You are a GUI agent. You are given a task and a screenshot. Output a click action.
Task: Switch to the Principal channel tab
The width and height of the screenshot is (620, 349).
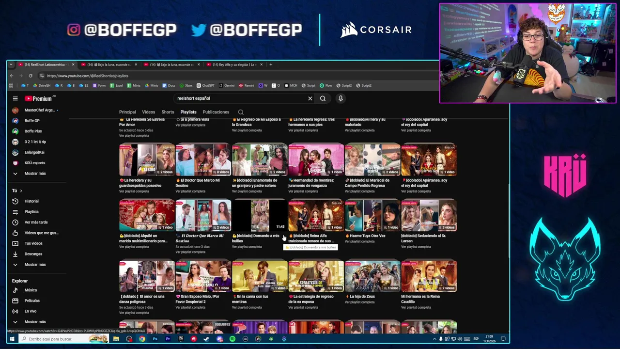click(127, 112)
